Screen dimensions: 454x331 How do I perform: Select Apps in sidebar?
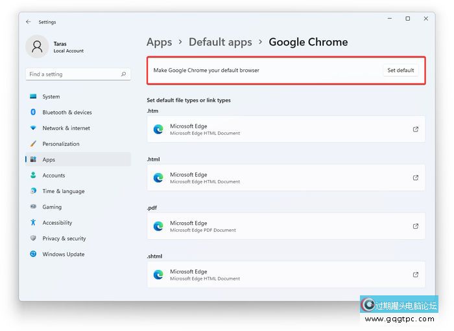click(x=78, y=159)
